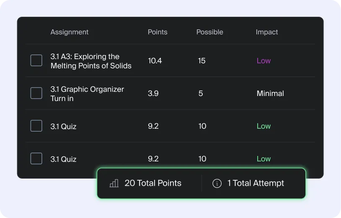Click the 20 Total Points summary

point(153,183)
